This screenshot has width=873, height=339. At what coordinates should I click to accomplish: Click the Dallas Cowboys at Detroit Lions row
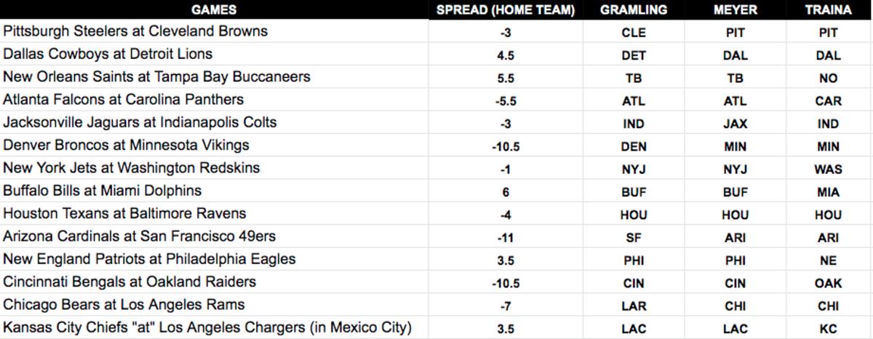pos(108,55)
